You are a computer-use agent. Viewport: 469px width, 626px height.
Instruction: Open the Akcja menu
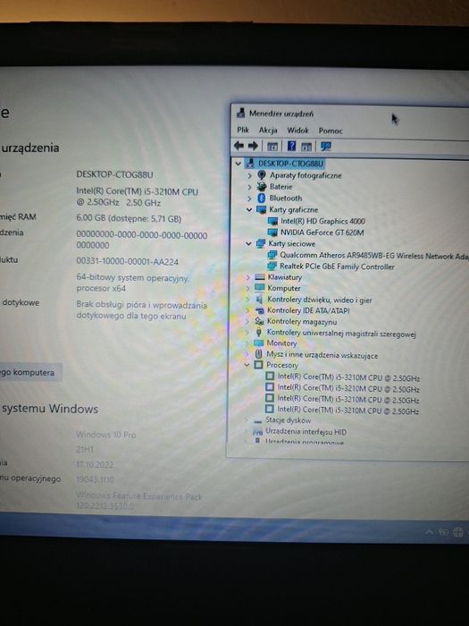click(268, 131)
